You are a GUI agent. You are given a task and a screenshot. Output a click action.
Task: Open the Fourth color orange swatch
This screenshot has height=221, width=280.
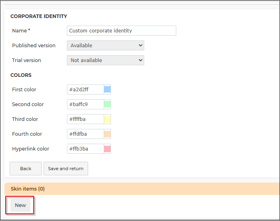107,134
